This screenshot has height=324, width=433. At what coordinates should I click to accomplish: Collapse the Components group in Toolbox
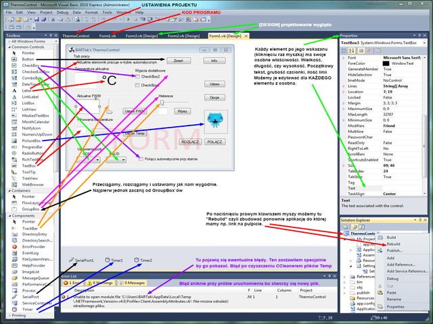[x=9, y=216]
